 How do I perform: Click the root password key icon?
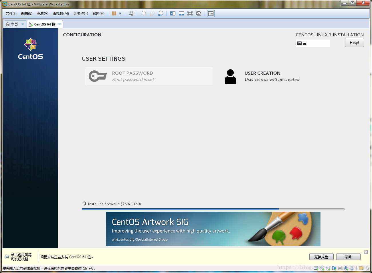[x=98, y=76]
